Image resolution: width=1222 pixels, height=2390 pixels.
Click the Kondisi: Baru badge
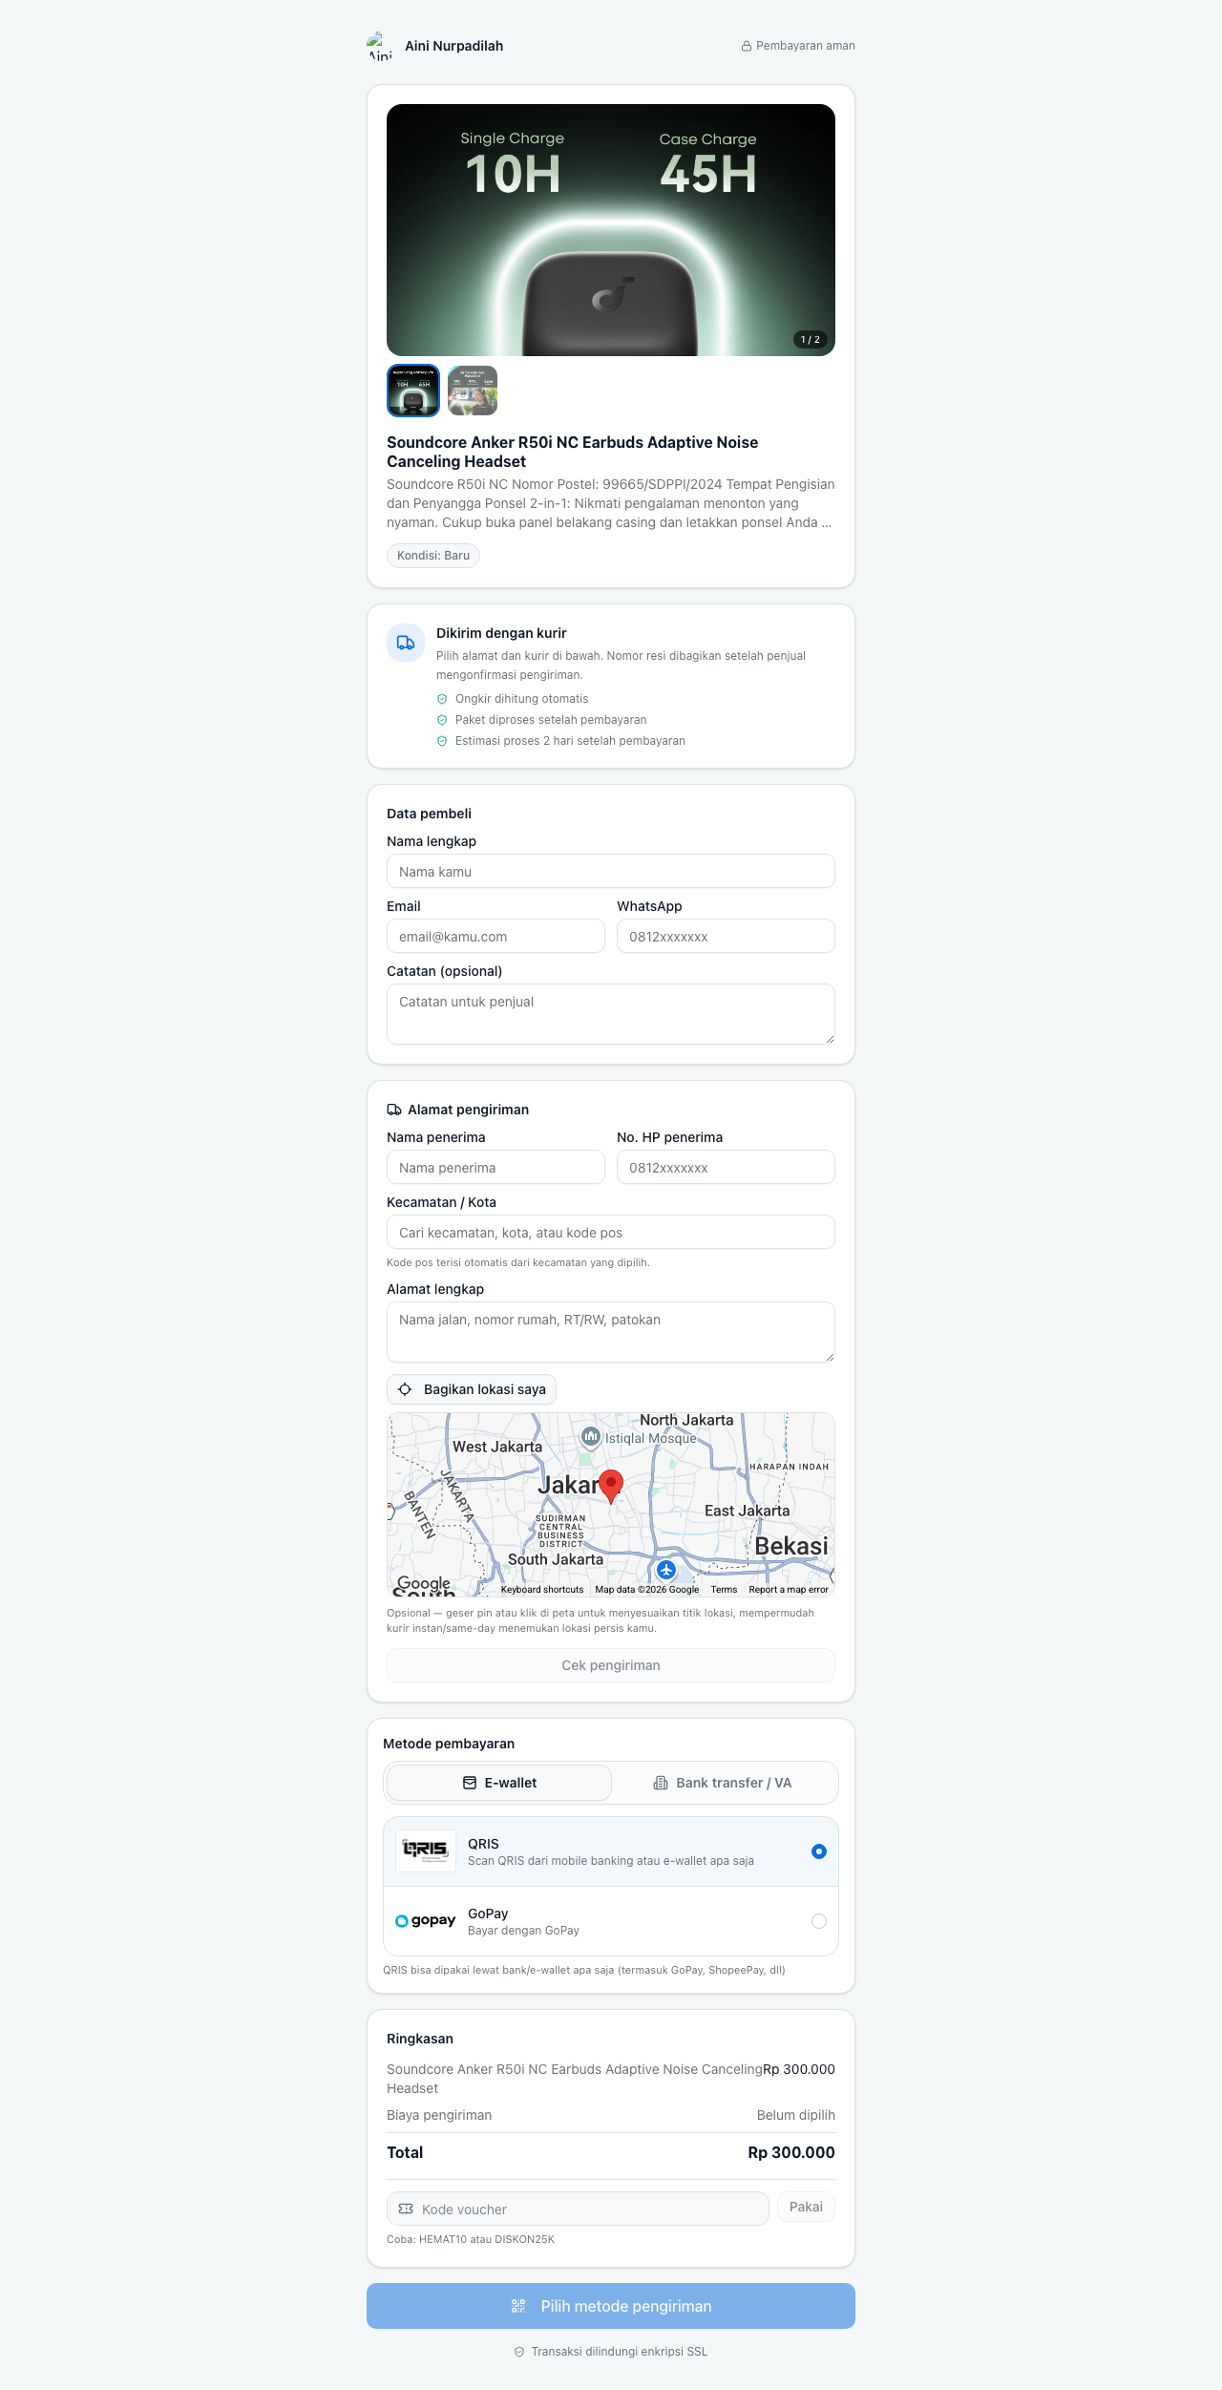(x=433, y=556)
